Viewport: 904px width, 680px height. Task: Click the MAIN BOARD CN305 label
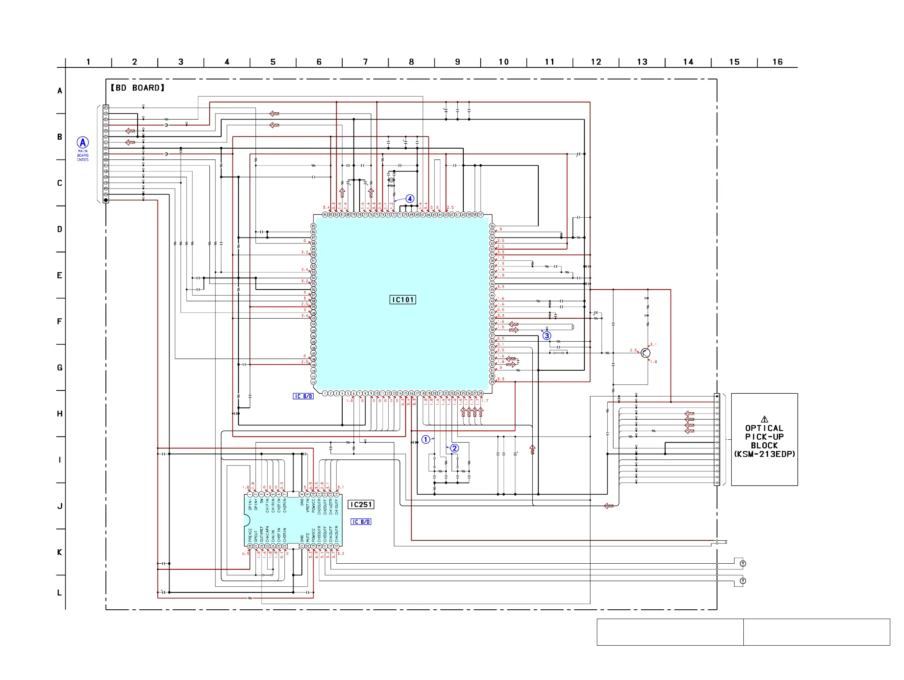pyautogui.click(x=83, y=156)
